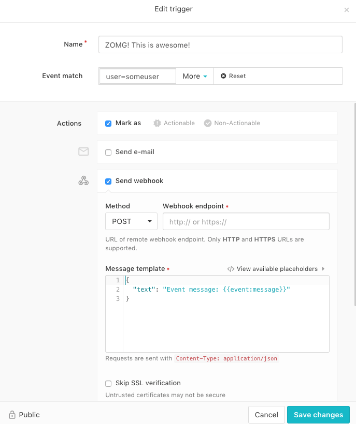This screenshot has width=356, height=424.
Task: Uncheck the Mark as checkbox
Action: [x=108, y=123]
